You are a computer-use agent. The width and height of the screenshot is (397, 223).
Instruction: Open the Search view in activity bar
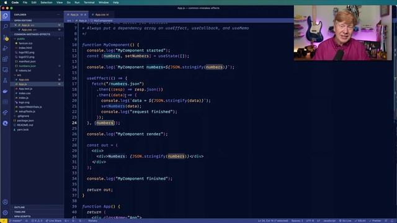(x=5, y=27)
